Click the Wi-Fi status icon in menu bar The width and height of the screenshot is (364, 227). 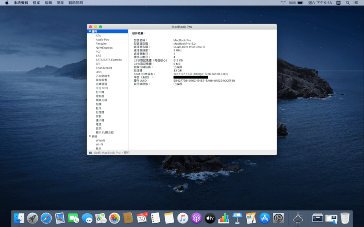click(283, 3)
